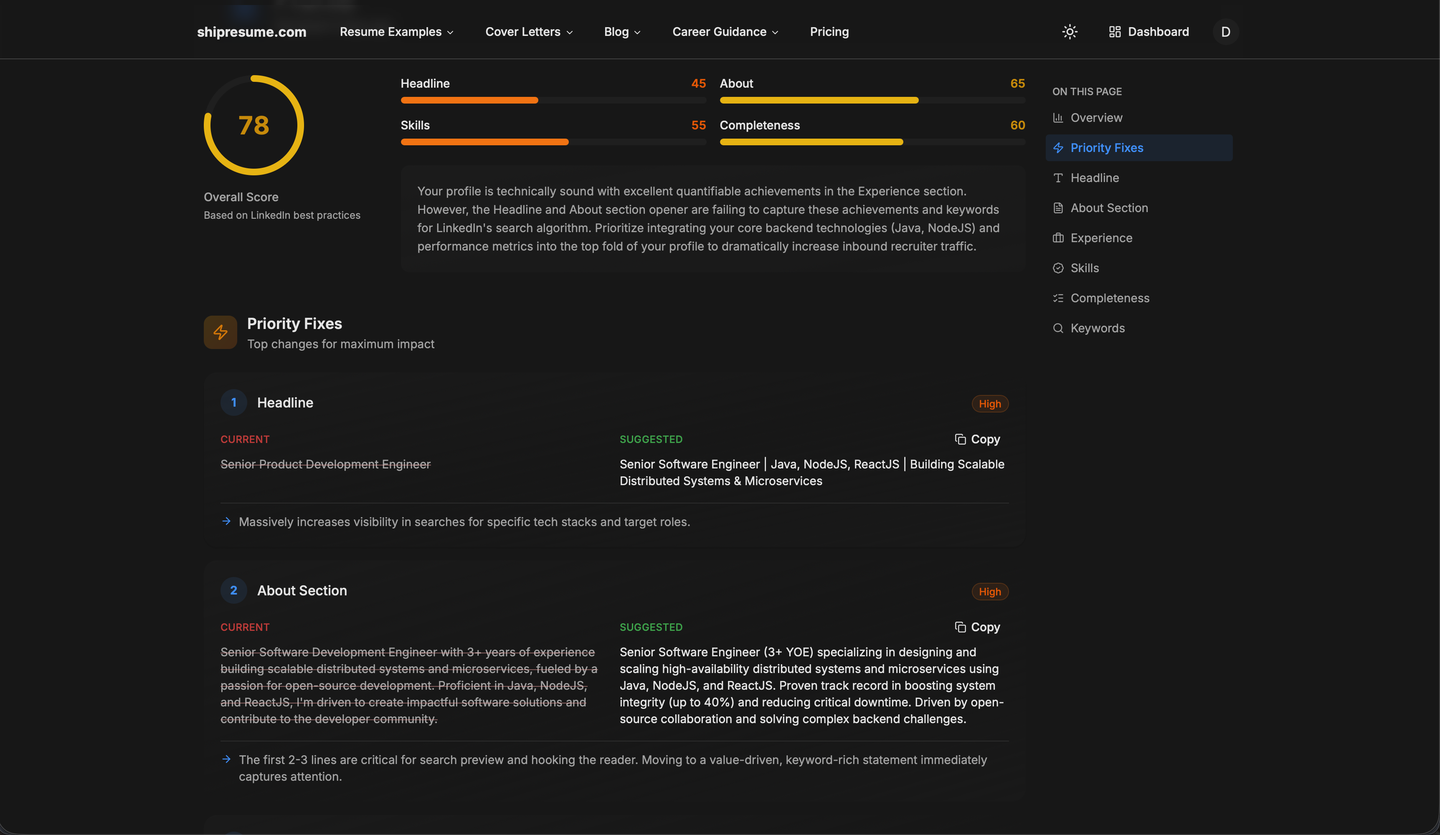1440x835 pixels.
Task: Open Overview via the chart icon in sidebar
Action: [1058, 118]
